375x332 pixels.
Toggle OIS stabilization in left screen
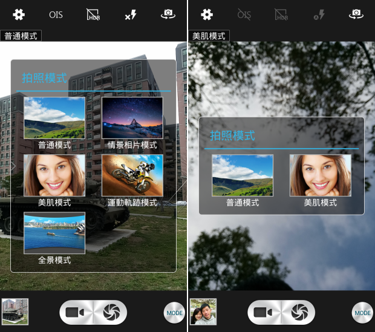point(56,15)
